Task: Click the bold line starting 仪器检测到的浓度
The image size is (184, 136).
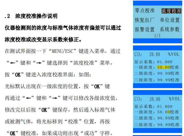Action: point(63,28)
